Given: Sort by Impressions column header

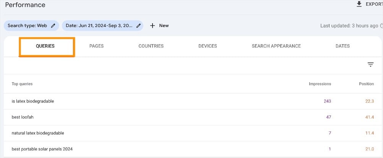Looking at the screenshot, I should click(320, 84).
